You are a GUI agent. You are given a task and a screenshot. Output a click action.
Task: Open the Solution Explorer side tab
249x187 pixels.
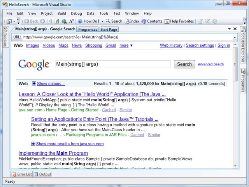click(243, 45)
